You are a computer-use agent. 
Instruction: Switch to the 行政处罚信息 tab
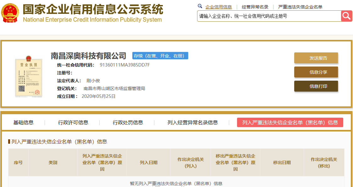click(x=128, y=122)
